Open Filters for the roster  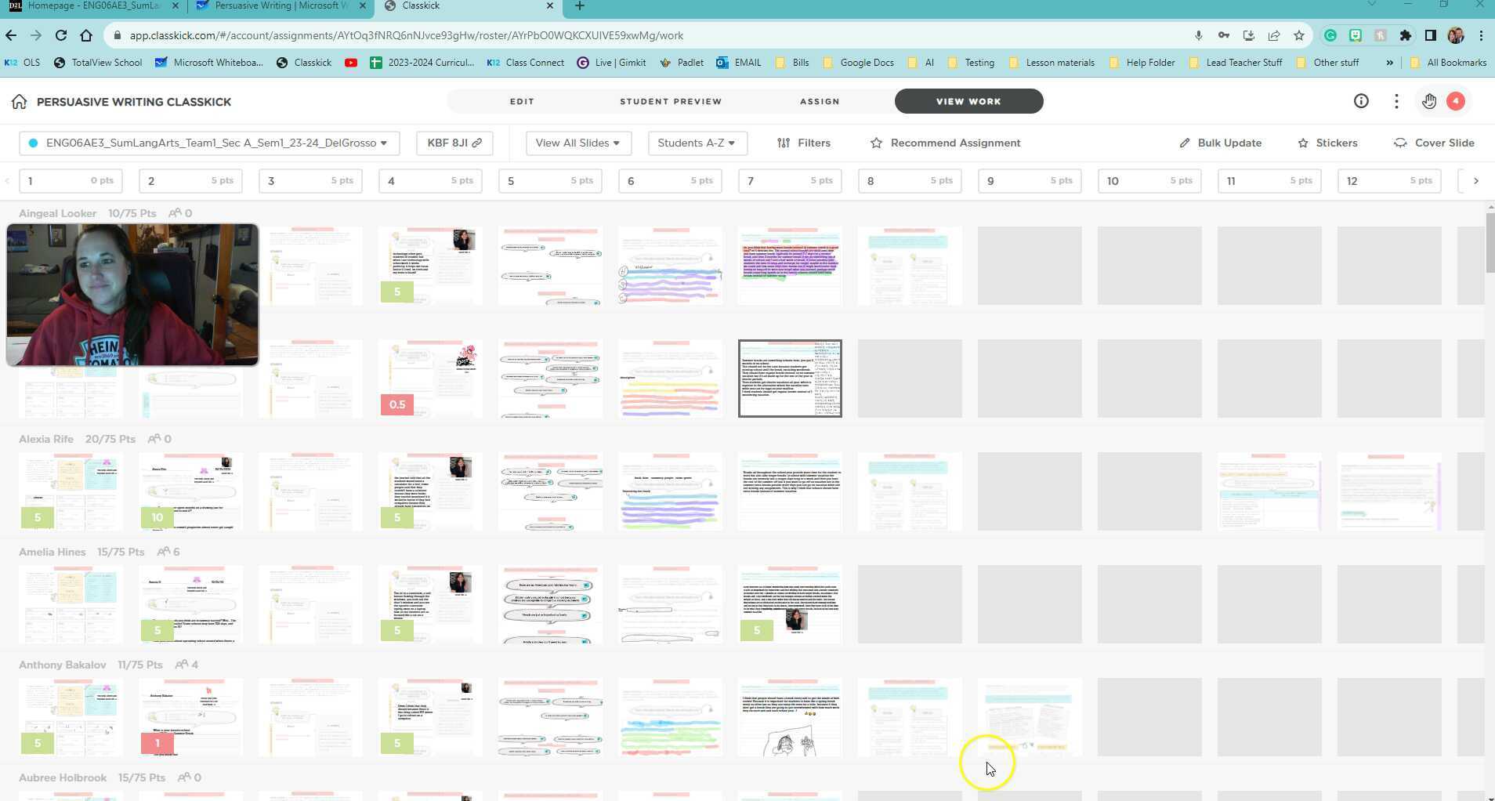click(804, 143)
